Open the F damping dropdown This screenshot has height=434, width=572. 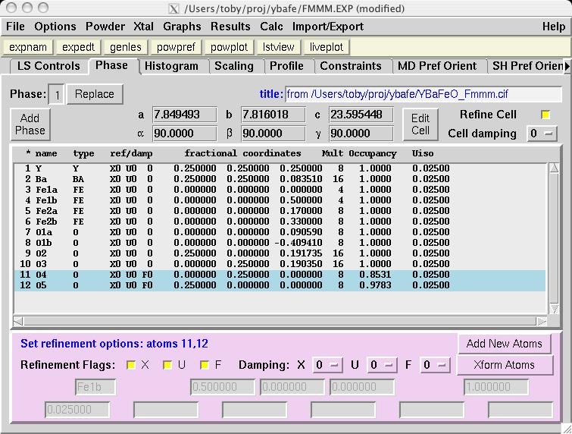click(435, 365)
